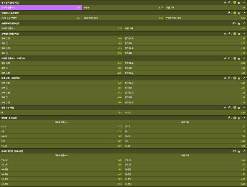Image resolution: width=247 pixels, height=187 pixels.
Task: Open stats chart icon for 오버/언더 [정규시간]
Action: [x=225, y=33]
